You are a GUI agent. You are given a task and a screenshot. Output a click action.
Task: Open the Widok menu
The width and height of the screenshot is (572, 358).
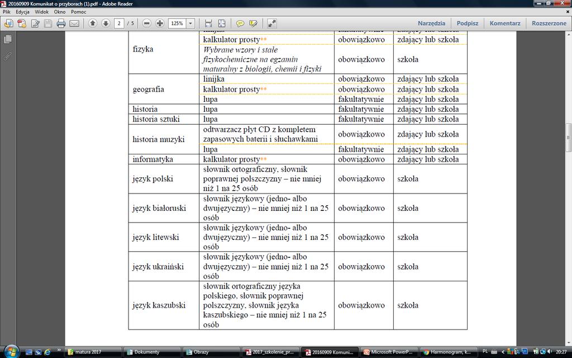[41, 12]
